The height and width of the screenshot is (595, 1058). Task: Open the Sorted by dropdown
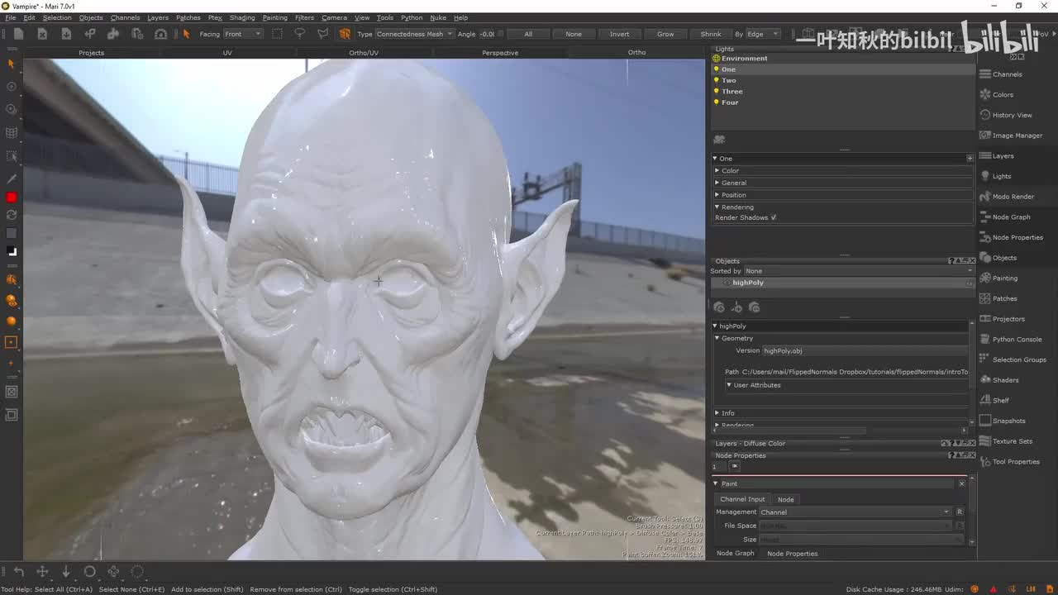click(x=859, y=271)
